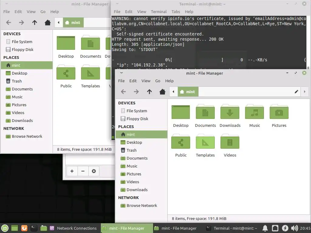Open Go menu in front File Manager

coord(158,81)
